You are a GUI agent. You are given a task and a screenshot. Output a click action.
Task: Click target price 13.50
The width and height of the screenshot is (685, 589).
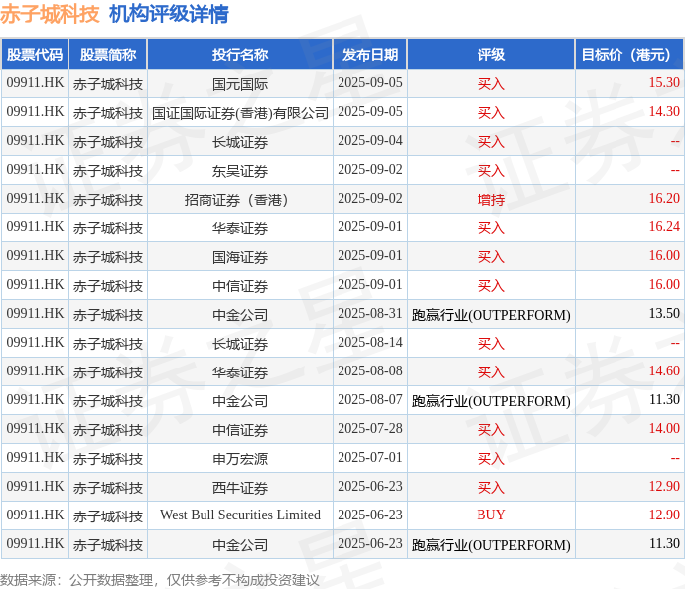click(x=664, y=313)
